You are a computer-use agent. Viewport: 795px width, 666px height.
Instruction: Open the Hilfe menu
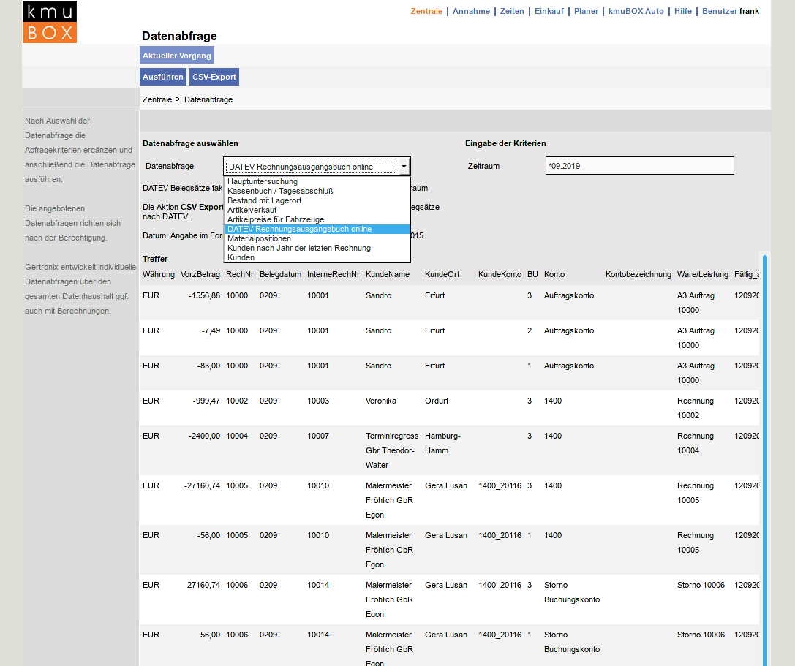(x=683, y=11)
